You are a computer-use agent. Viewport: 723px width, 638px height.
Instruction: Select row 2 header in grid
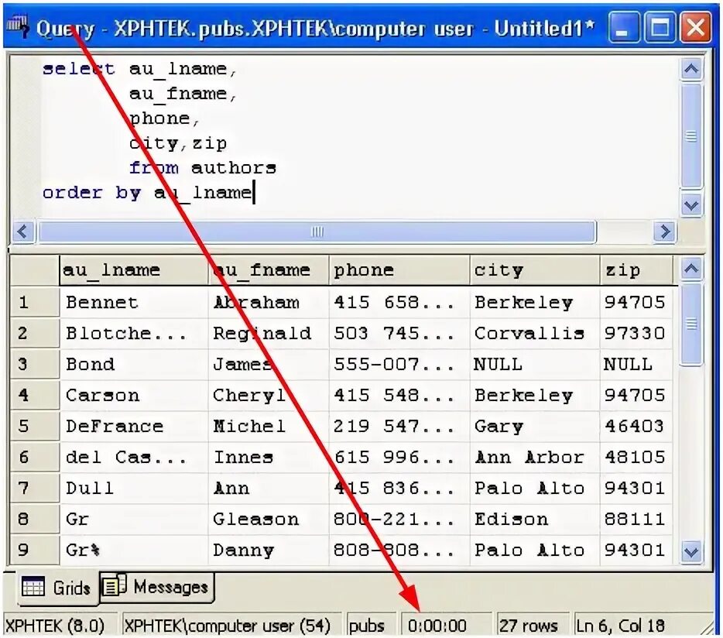point(35,334)
